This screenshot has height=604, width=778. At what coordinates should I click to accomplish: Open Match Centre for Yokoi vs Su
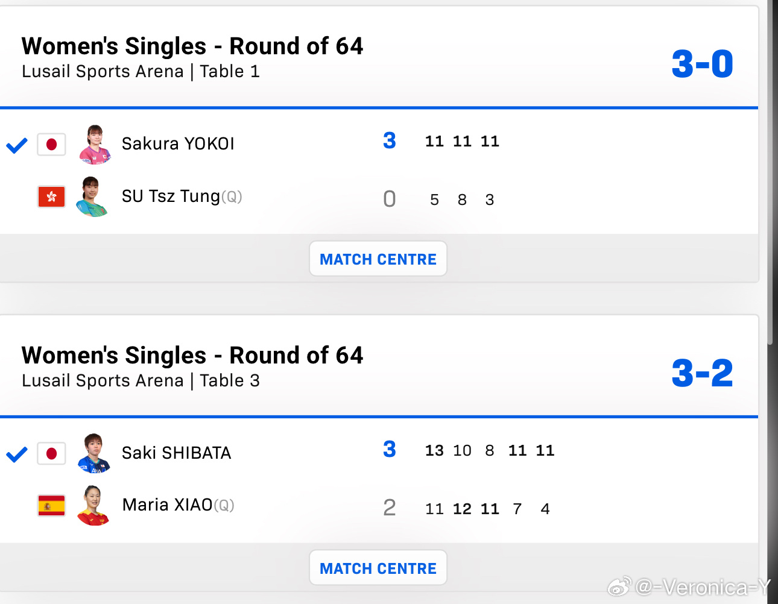coord(378,259)
